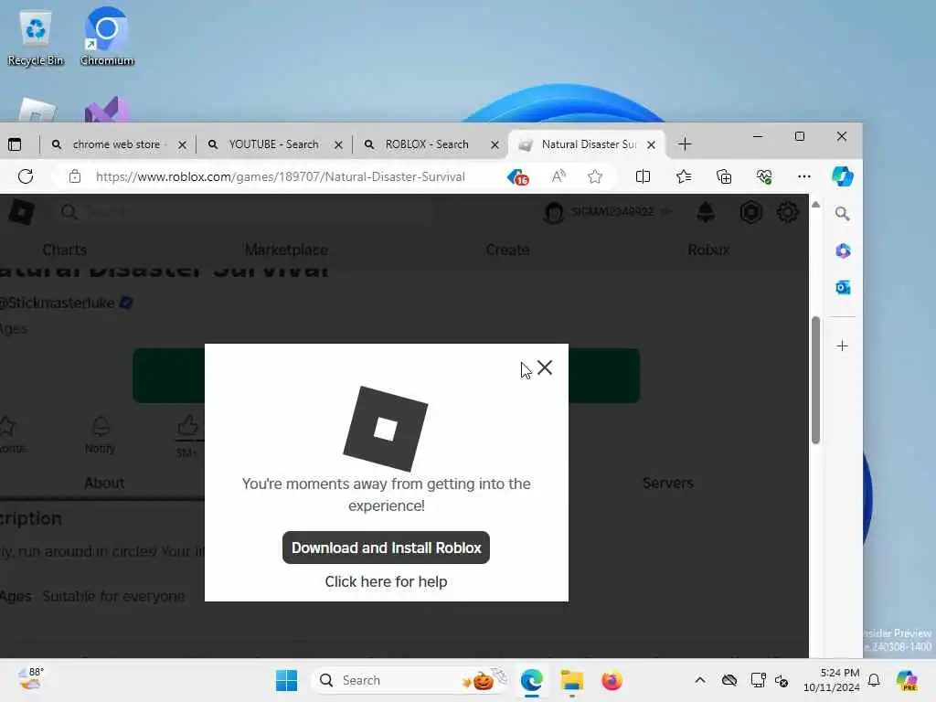Viewport: 936px width, 702px height.
Task: Click Roblox site search field
Action: (245, 212)
